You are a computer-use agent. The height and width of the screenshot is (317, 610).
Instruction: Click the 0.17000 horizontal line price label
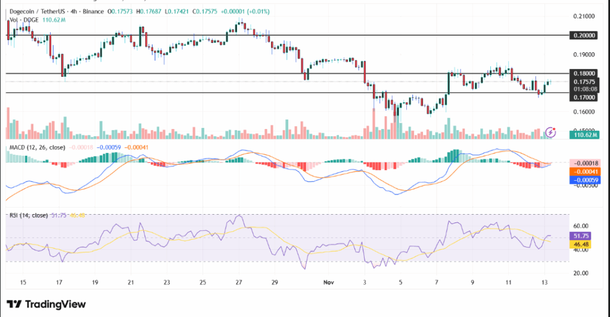(584, 97)
